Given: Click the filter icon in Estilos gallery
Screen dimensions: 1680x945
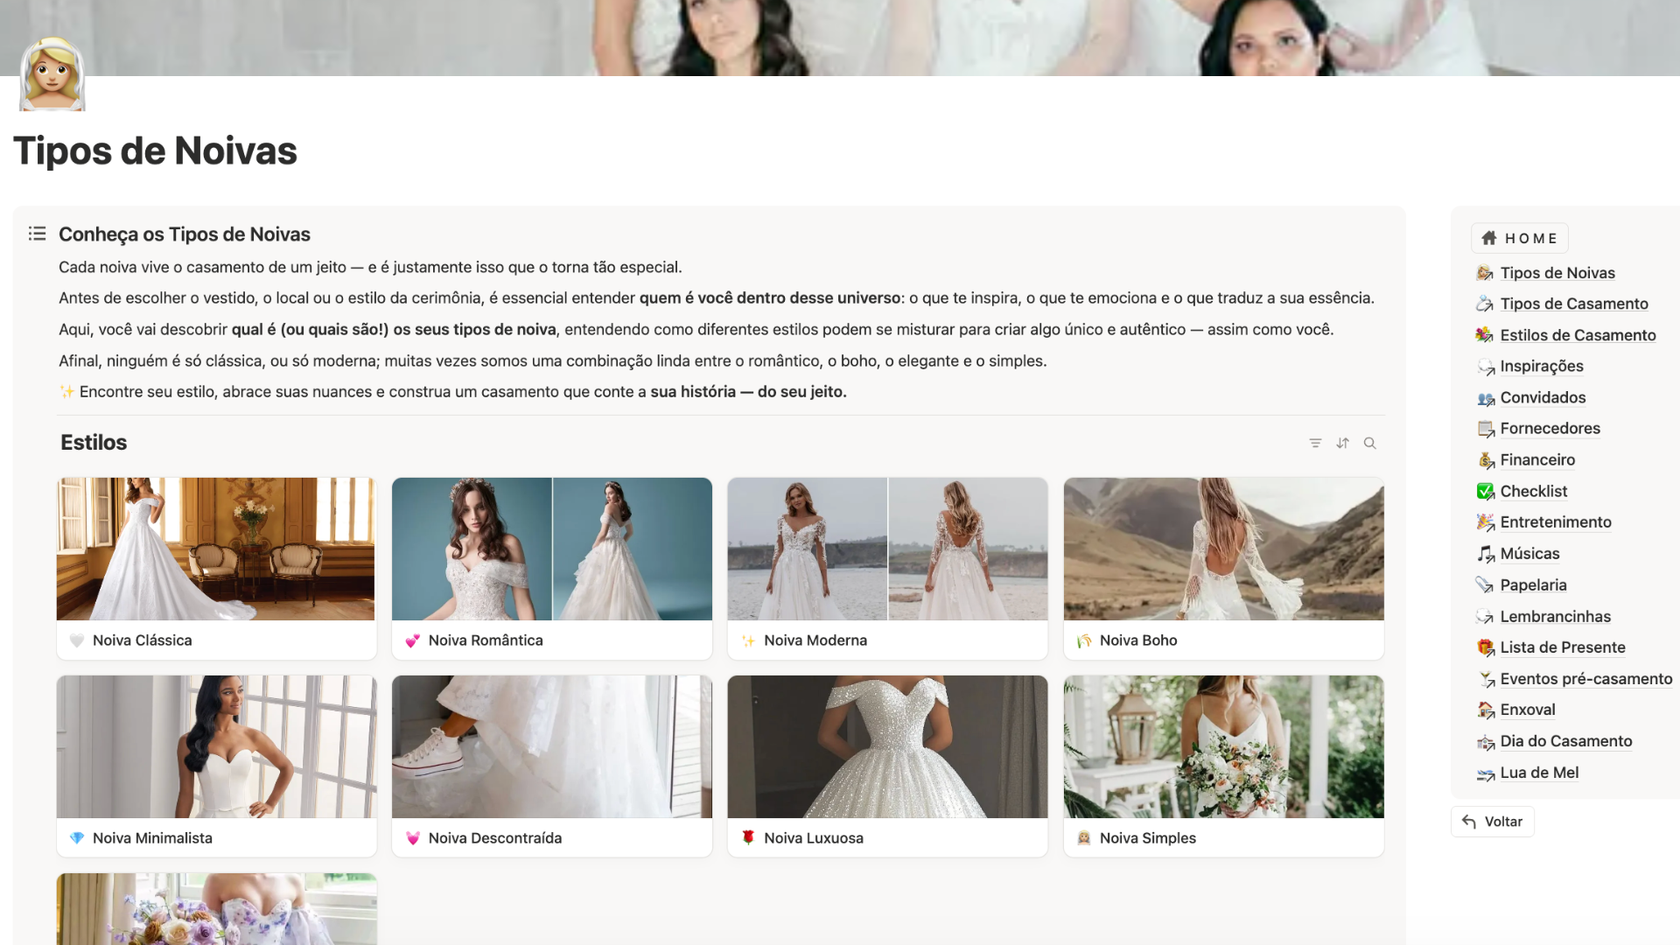Looking at the screenshot, I should (x=1315, y=444).
